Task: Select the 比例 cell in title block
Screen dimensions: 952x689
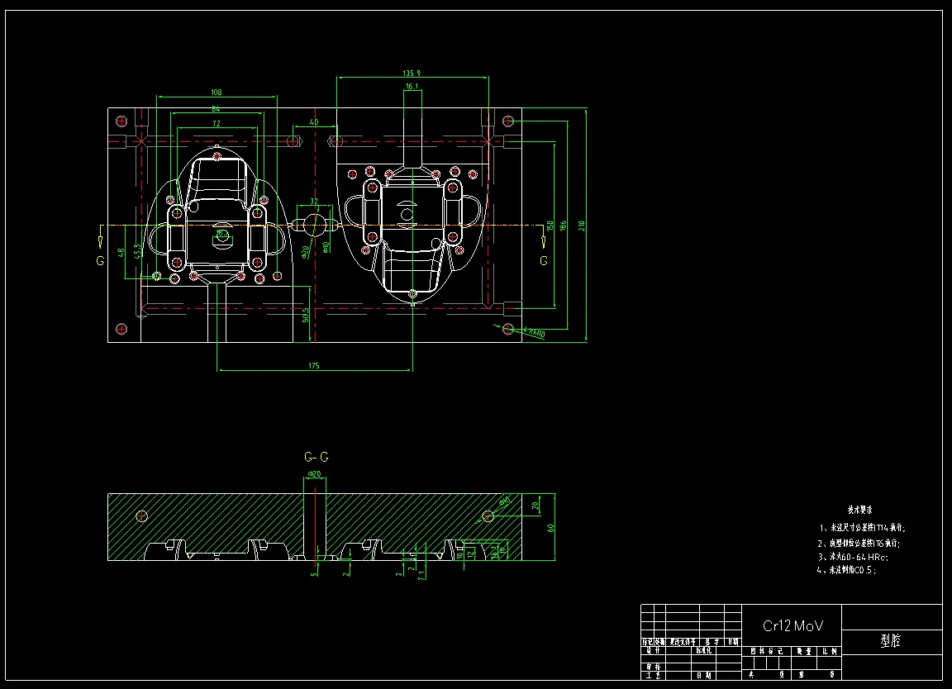Action: click(x=830, y=651)
